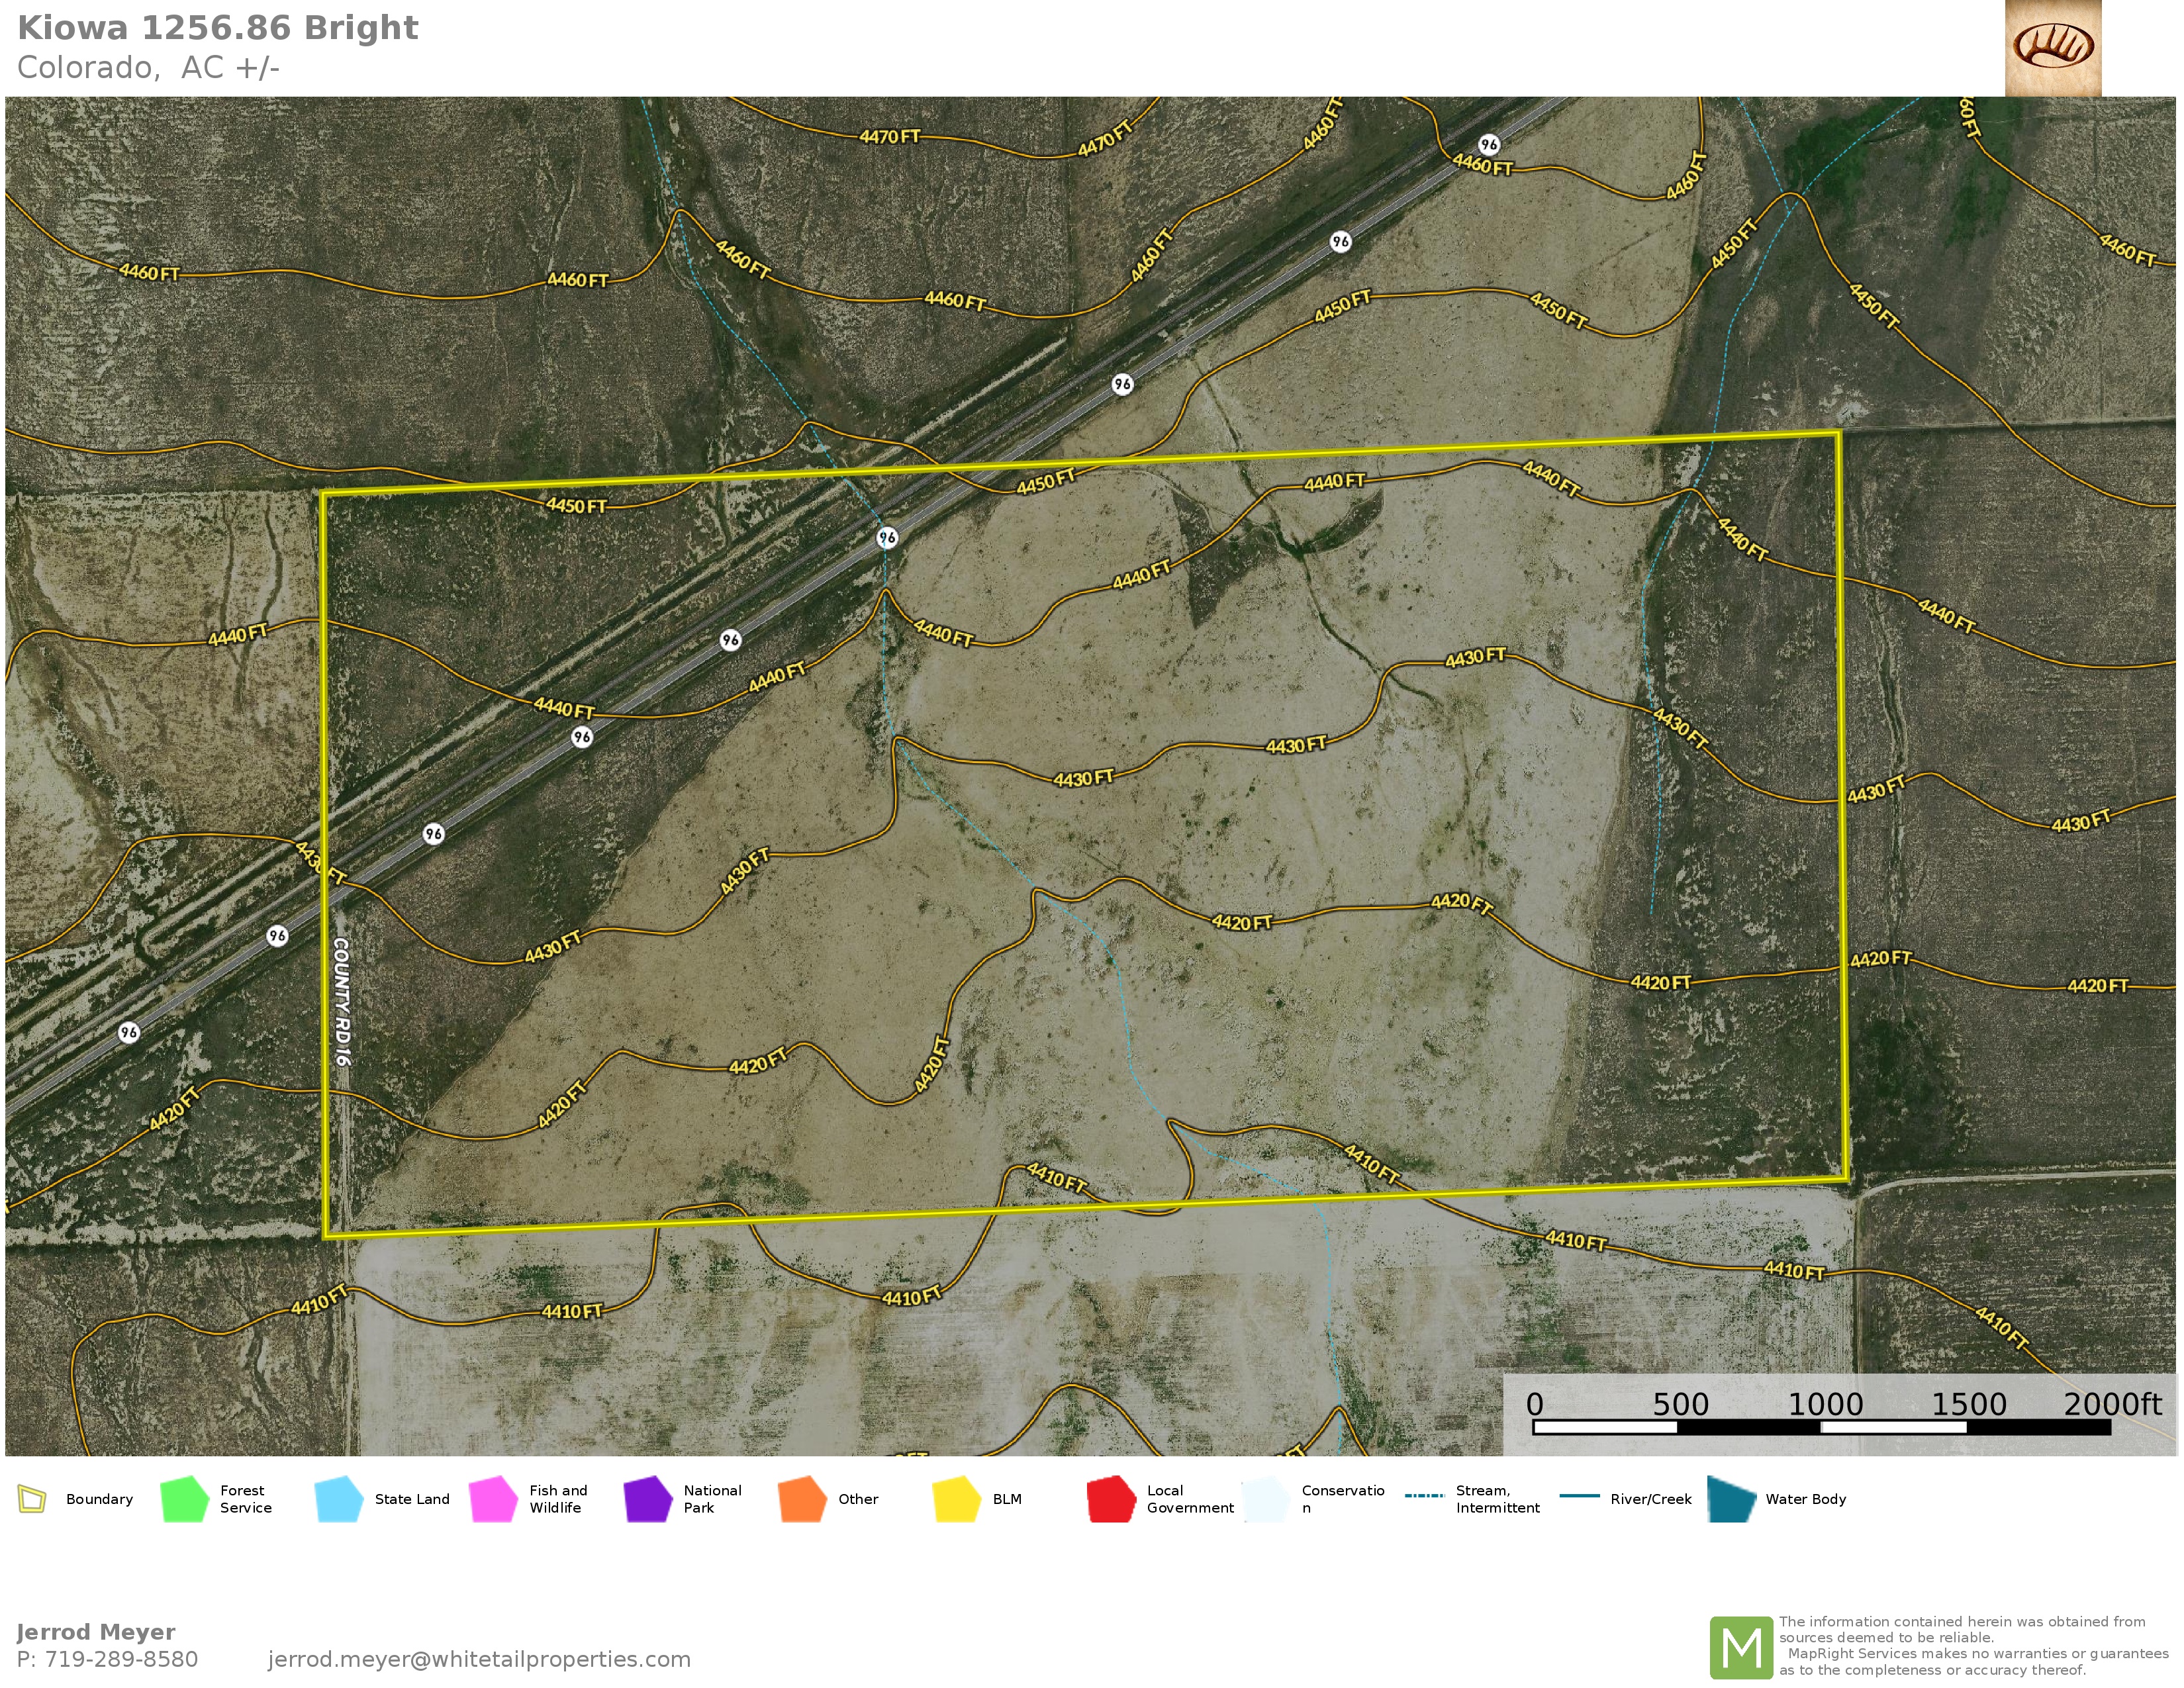Click the Highway 96 shield near the map's top edge

coord(1489,145)
